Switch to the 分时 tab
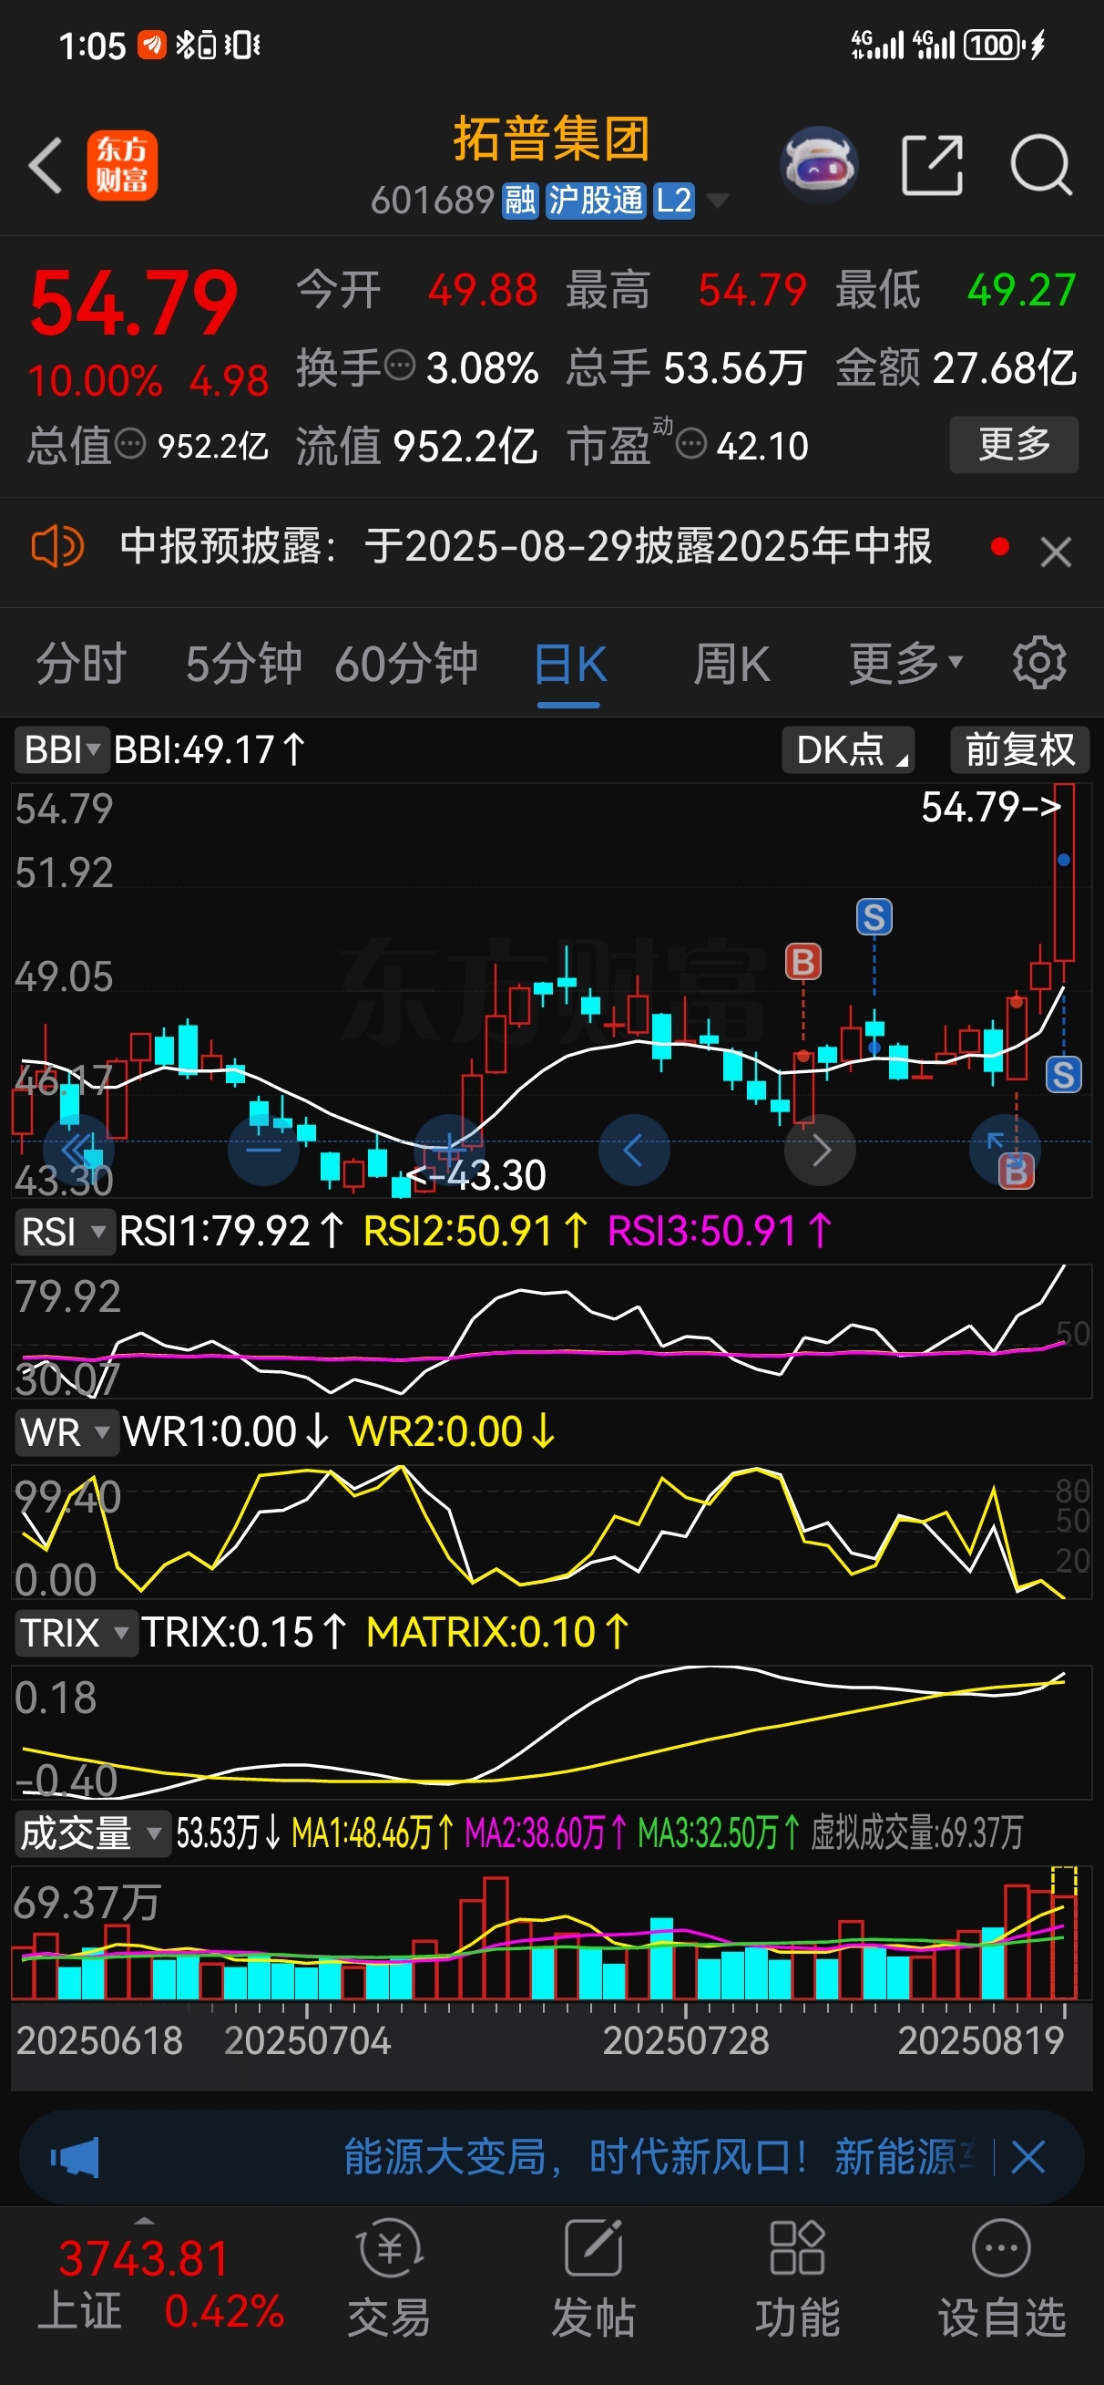Viewport: 1104px width, 2385px height. [x=80, y=663]
